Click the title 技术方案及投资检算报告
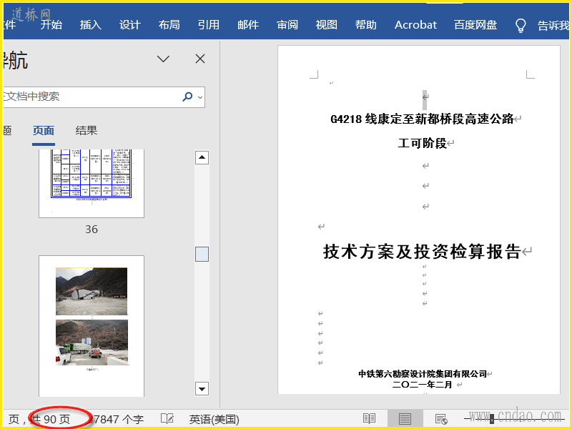This screenshot has width=572, height=429. click(x=422, y=252)
